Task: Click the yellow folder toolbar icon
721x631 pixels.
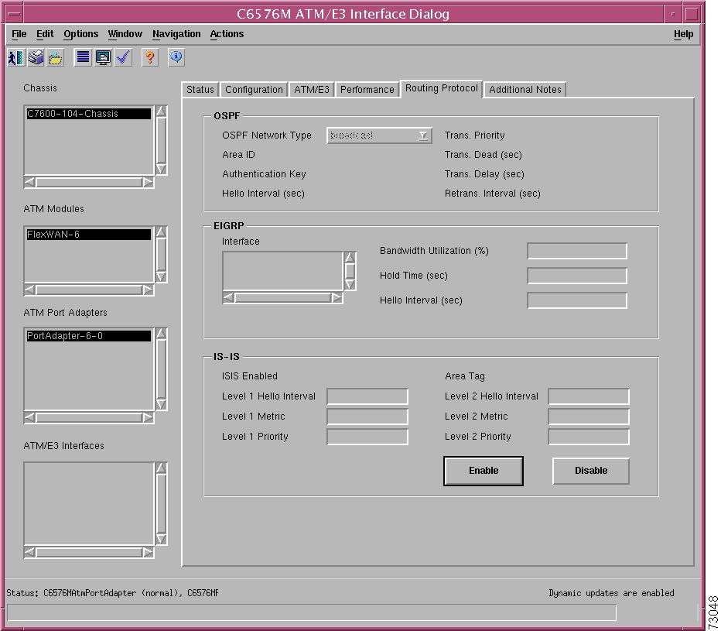Action: pos(55,57)
